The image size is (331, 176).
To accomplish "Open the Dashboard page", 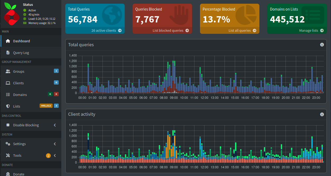I will coord(21,41).
